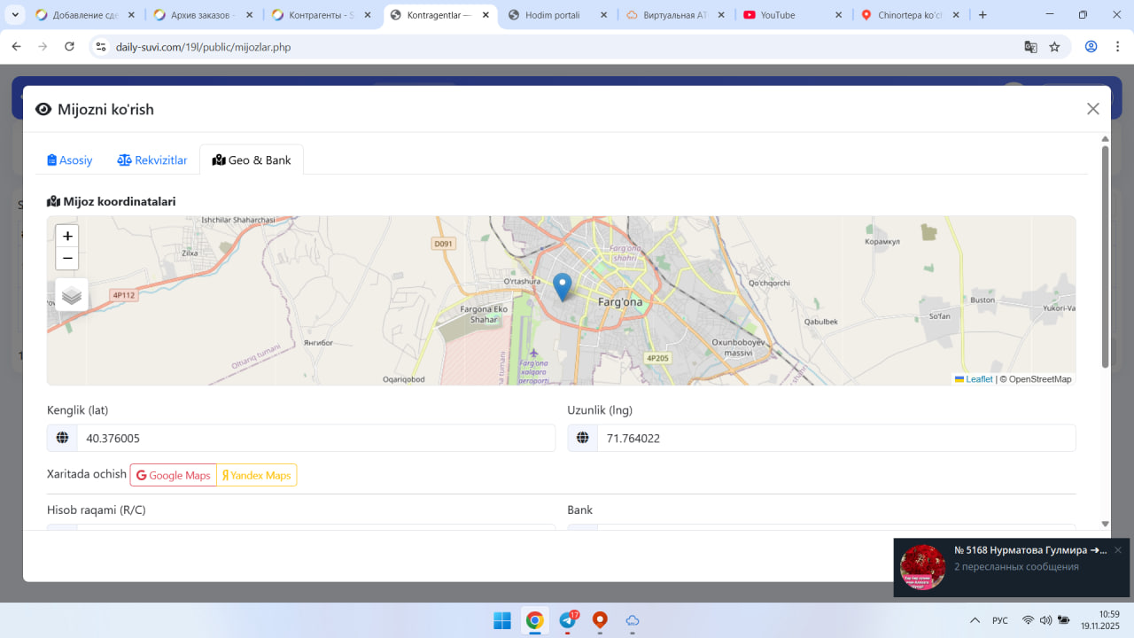Select the Geo & Bank tab
This screenshot has height=638, width=1134.
point(252,160)
